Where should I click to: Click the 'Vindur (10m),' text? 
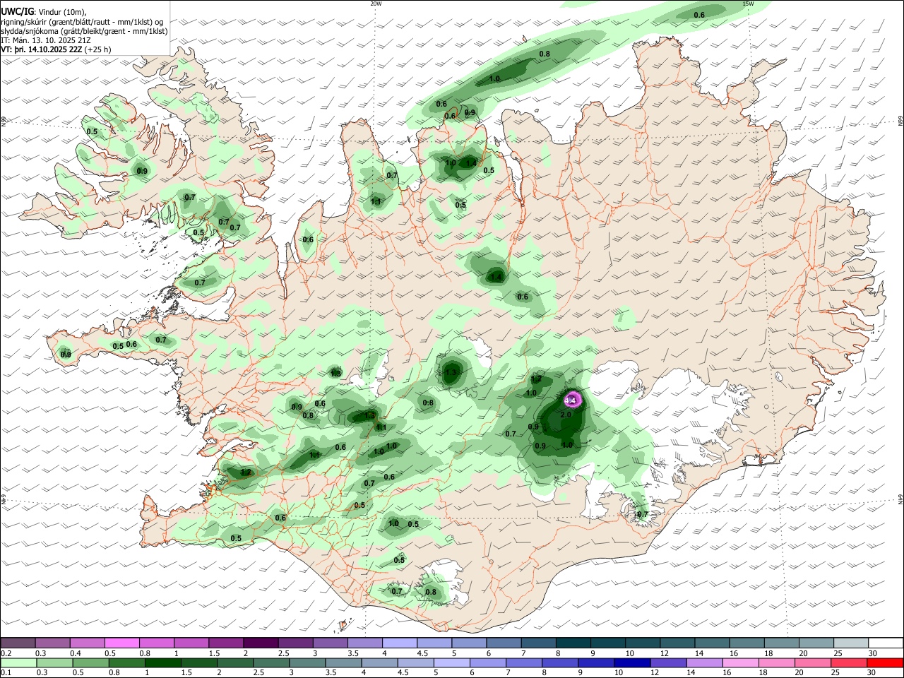(63, 12)
